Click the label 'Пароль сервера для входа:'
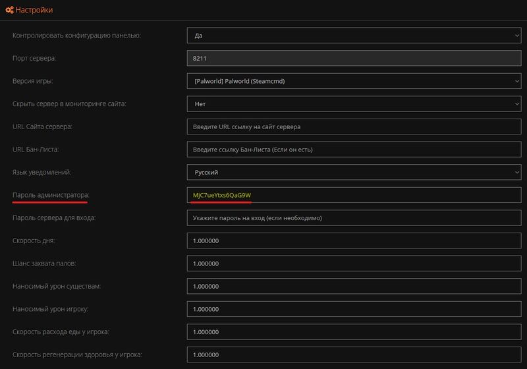The height and width of the screenshot is (369, 527). tap(54, 217)
